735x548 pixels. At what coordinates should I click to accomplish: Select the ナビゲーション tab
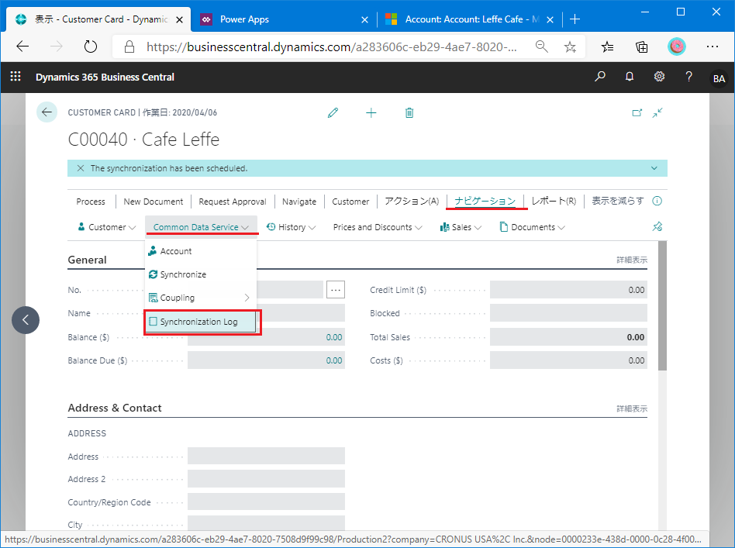pos(485,202)
